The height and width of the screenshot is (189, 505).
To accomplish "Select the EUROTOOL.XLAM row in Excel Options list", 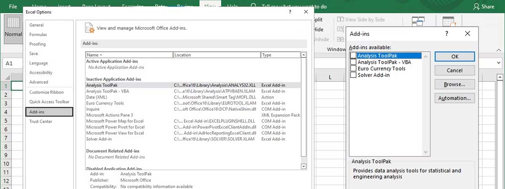I will (x=193, y=103).
